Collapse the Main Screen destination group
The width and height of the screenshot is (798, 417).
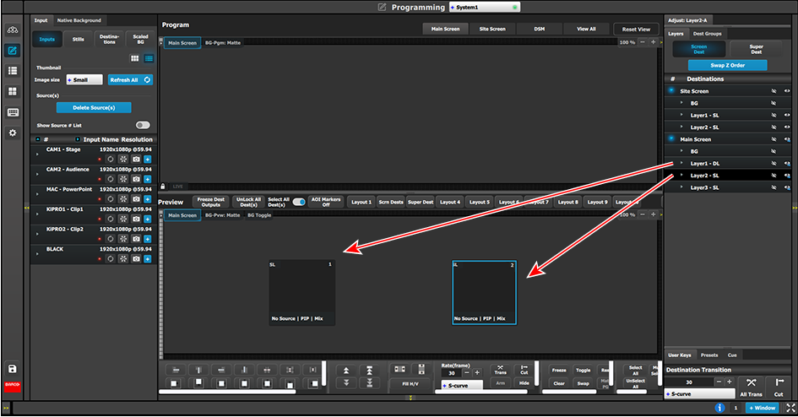[671, 138]
